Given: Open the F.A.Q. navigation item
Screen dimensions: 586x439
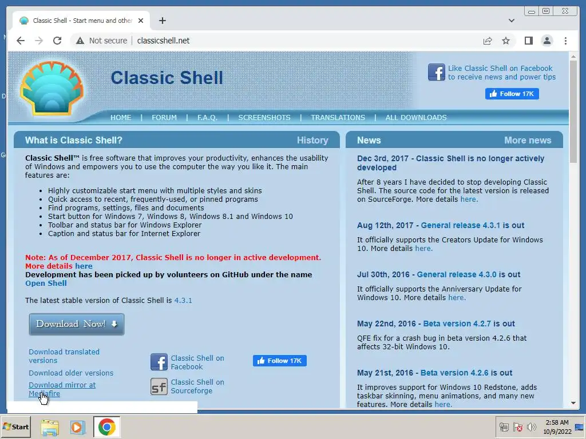Looking at the screenshot, I should coord(207,118).
